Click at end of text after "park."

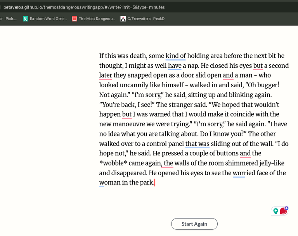click(154, 183)
